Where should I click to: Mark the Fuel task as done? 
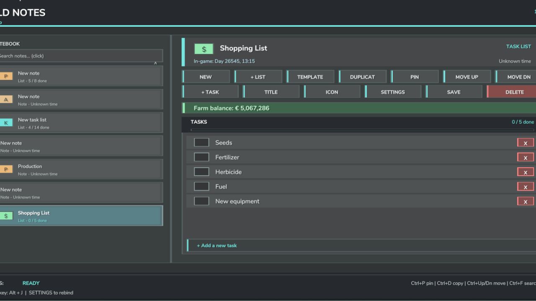[201, 186]
